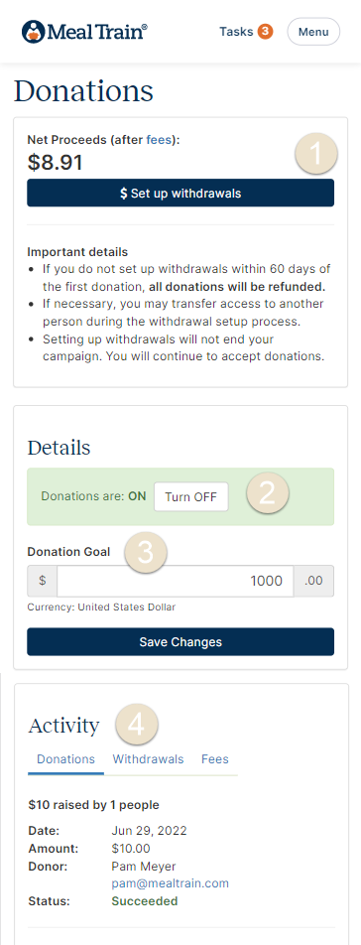
Task: Save Changes to donation details
Action: click(x=180, y=642)
